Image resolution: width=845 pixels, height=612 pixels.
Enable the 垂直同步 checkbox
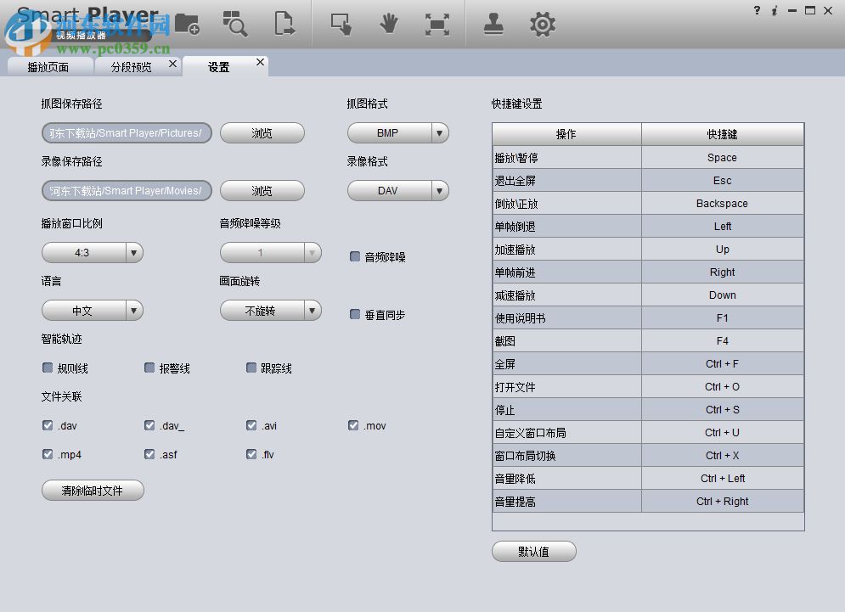[x=355, y=314]
